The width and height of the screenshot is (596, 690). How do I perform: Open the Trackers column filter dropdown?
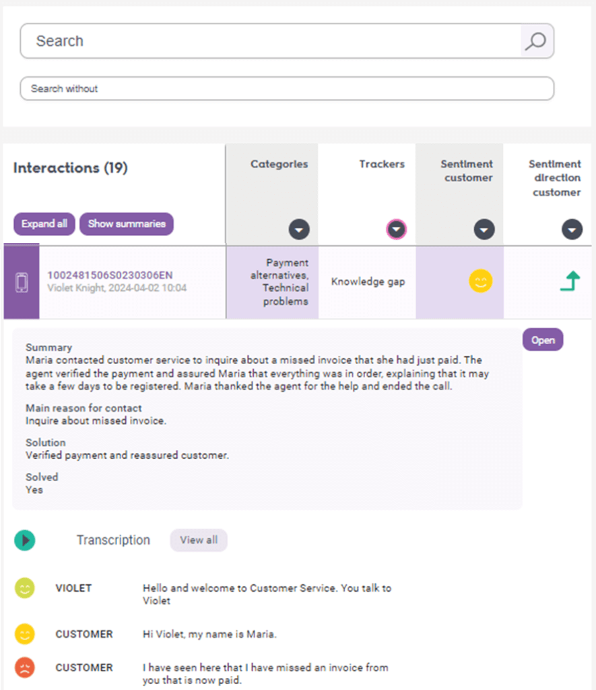coord(397,230)
